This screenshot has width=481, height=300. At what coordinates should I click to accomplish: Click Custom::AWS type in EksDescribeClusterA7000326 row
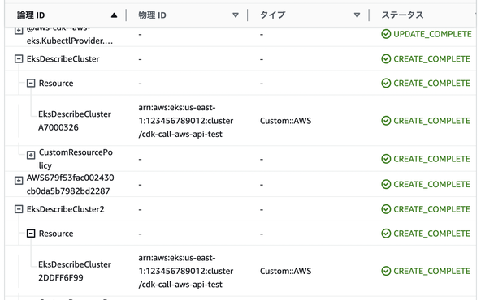pyautogui.click(x=286, y=121)
